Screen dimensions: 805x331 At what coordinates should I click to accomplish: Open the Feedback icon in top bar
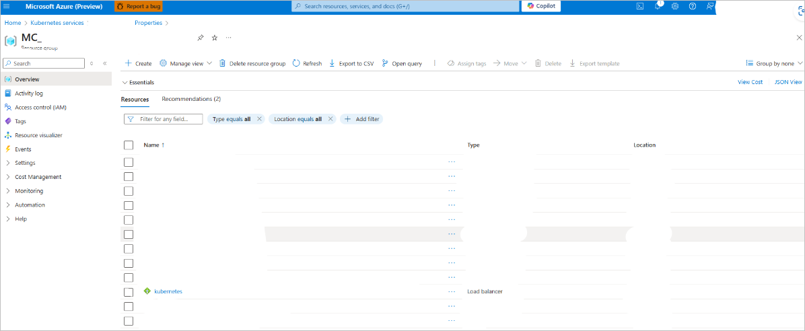click(709, 6)
